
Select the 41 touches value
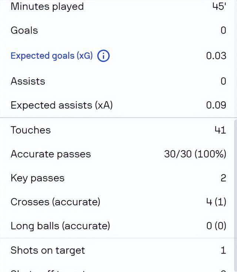(x=220, y=130)
